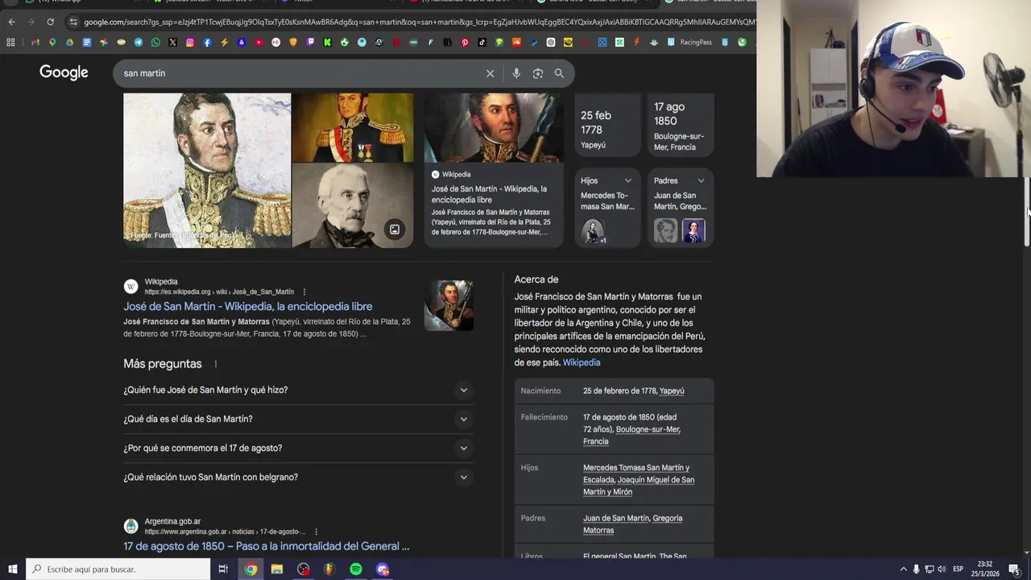1031x580 pixels.
Task: Click the page vertical scrollbar thumb
Action: click(x=1027, y=211)
